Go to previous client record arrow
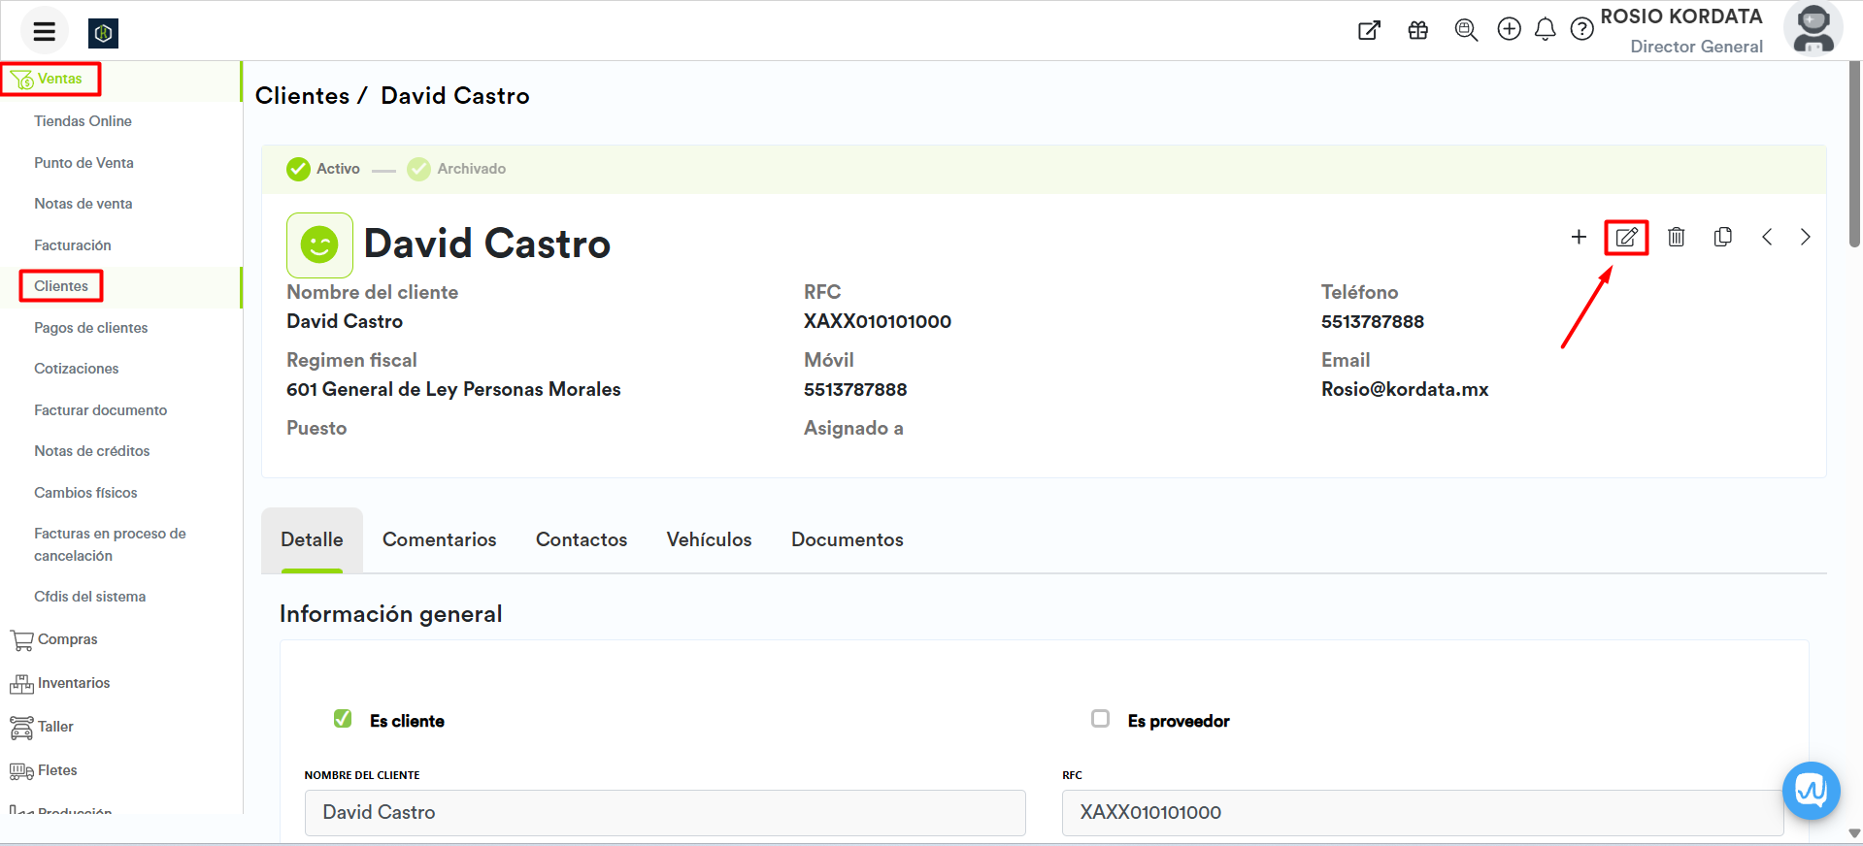 coord(1767,237)
